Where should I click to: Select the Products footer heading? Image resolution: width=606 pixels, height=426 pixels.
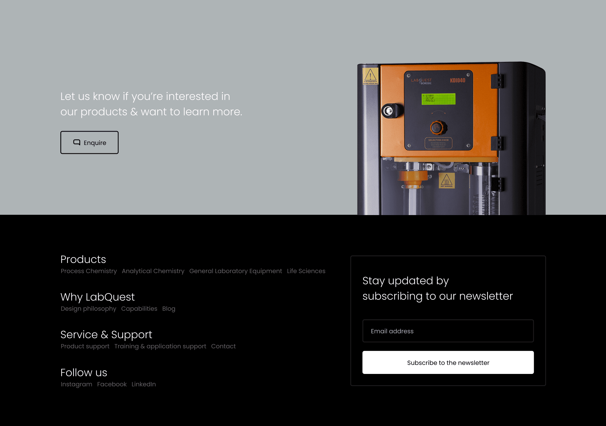tap(83, 259)
